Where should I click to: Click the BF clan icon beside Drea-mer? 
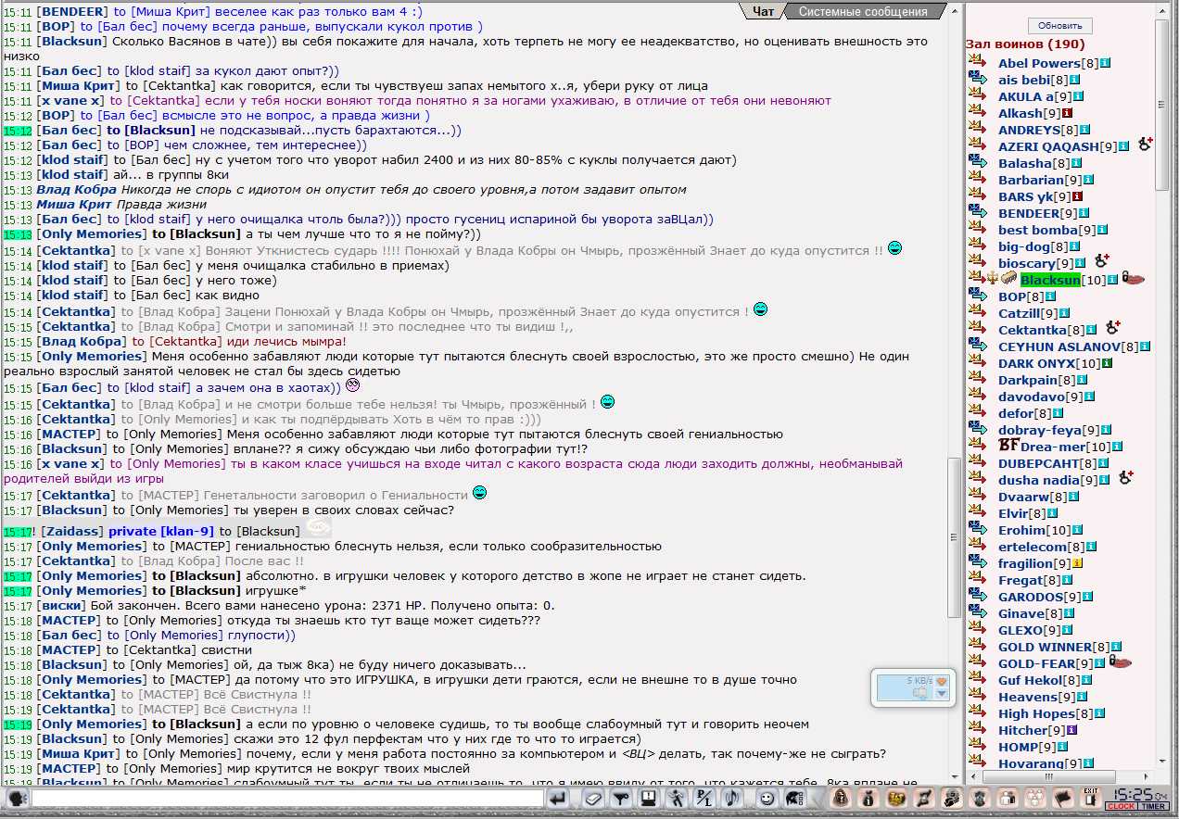click(1009, 446)
